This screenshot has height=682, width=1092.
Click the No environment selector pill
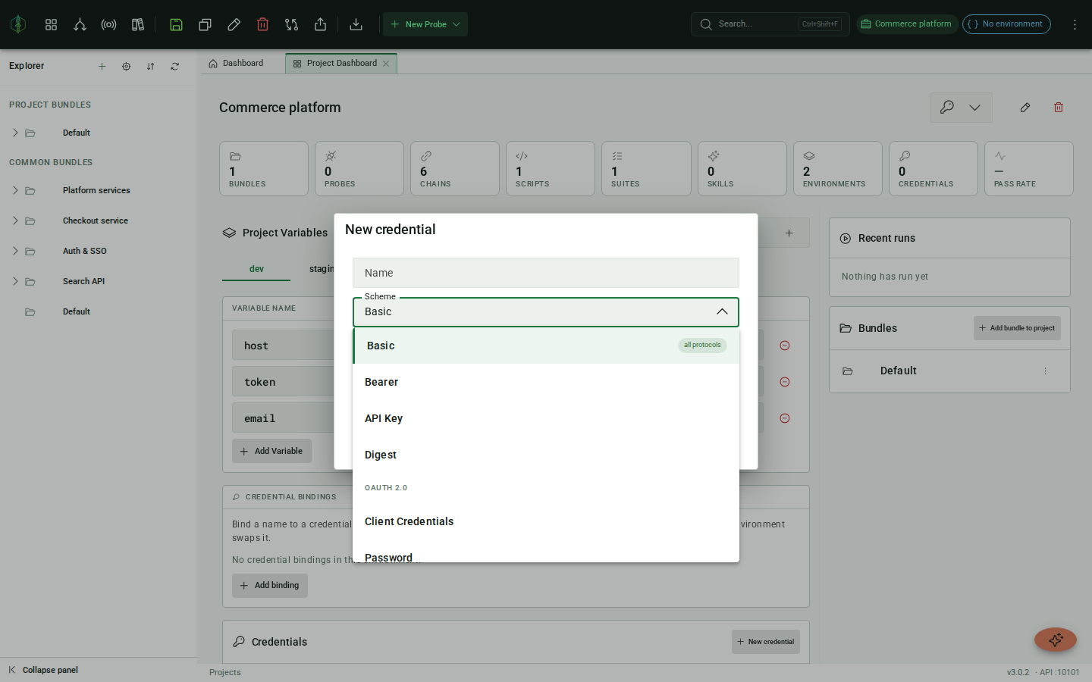tap(1006, 24)
